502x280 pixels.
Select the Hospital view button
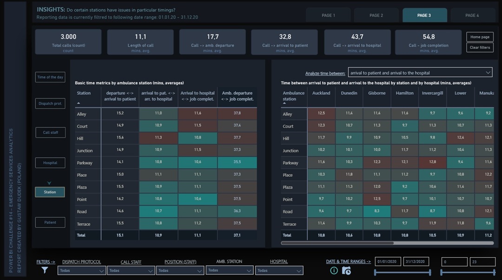[50, 163]
